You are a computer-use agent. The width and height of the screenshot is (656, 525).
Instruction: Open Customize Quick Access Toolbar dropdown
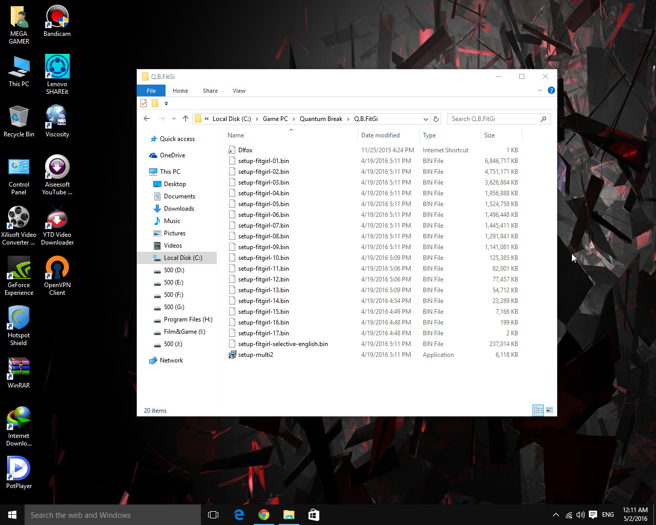click(x=166, y=104)
